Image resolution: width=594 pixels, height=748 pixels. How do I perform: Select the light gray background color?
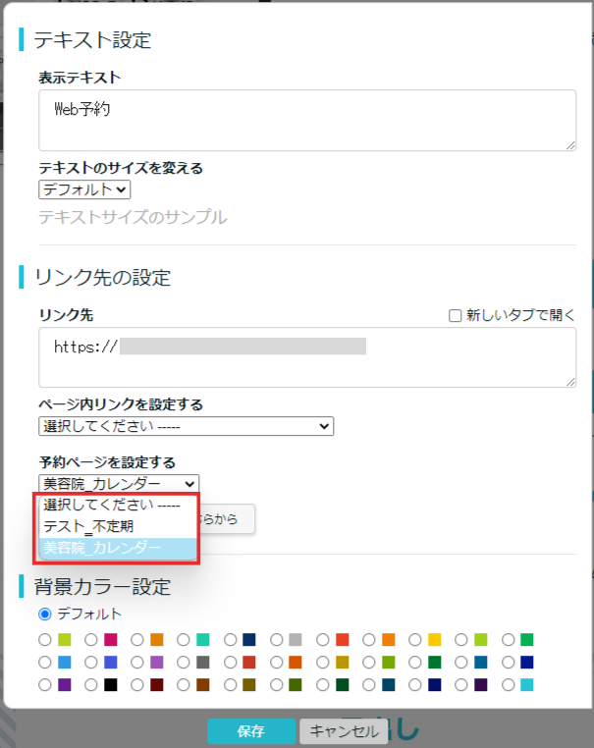(277, 639)
